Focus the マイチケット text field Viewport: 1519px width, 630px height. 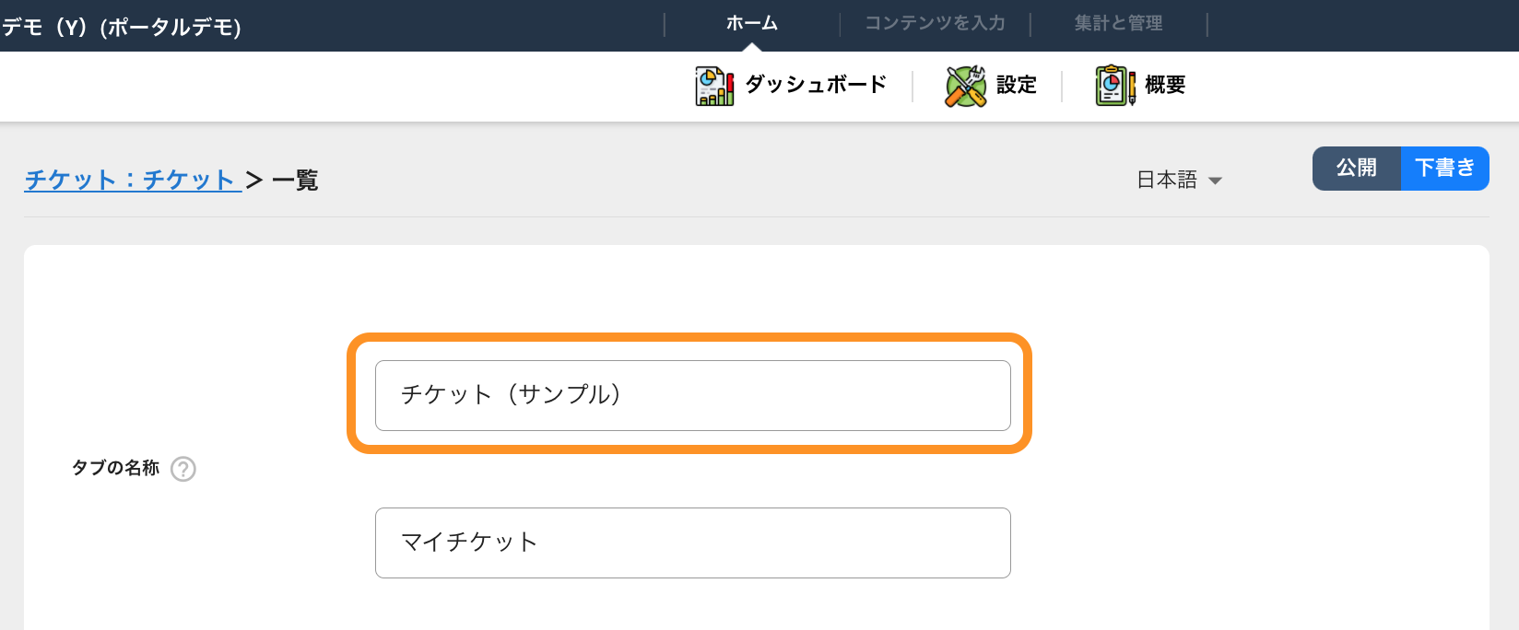(693, 542)
